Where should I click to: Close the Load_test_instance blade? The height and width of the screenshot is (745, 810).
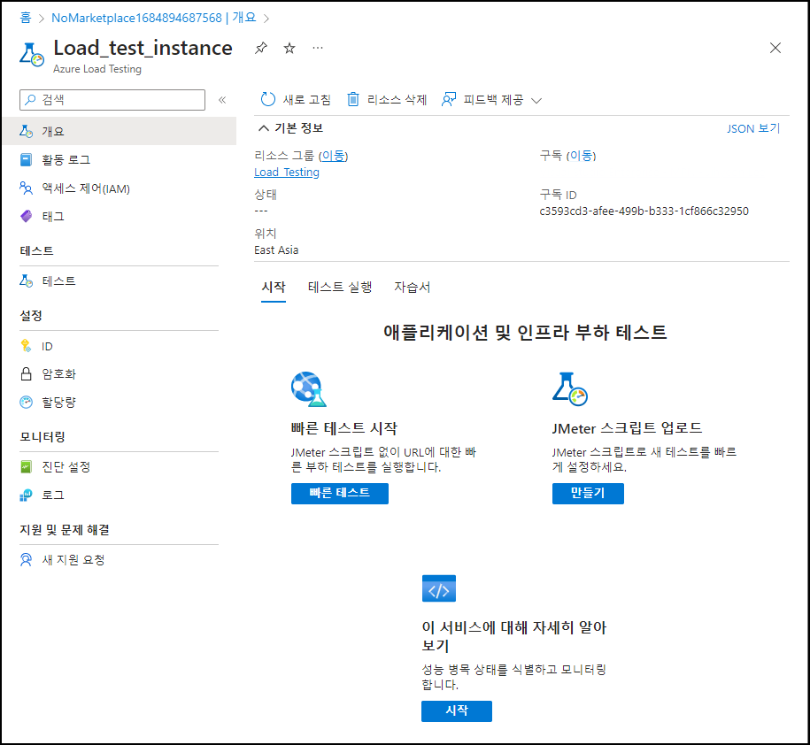tap(775, 48)
